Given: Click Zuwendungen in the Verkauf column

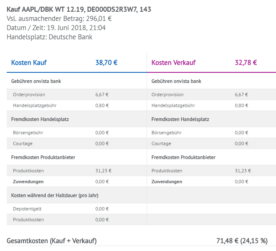Looking at the screenshot, I should 167,182.
